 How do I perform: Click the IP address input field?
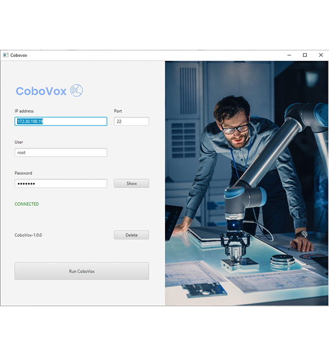(x=61, y=121)
